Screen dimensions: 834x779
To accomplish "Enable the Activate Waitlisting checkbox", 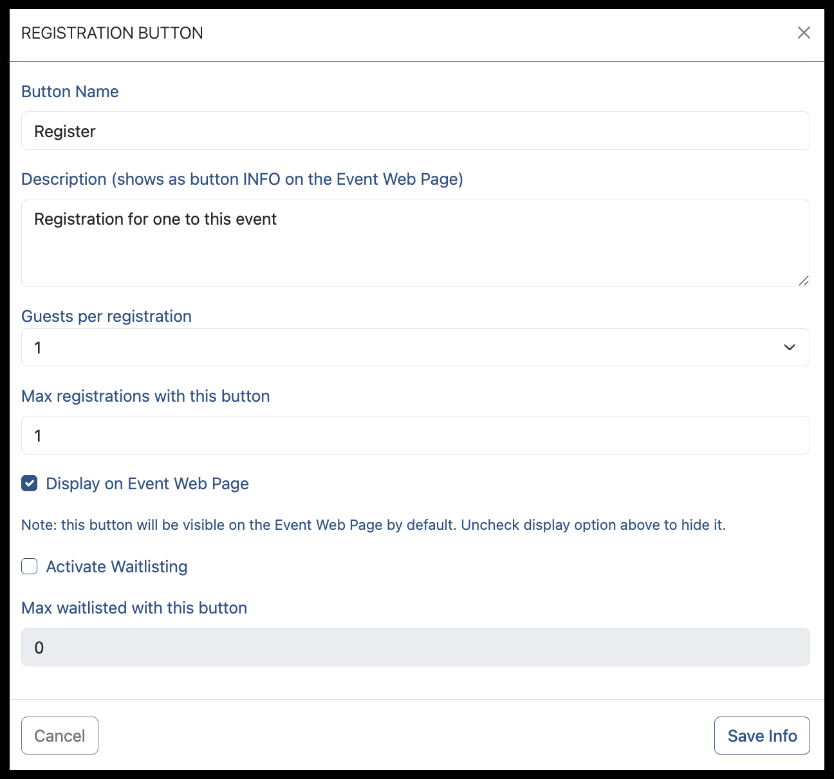I will pos(30,567).
